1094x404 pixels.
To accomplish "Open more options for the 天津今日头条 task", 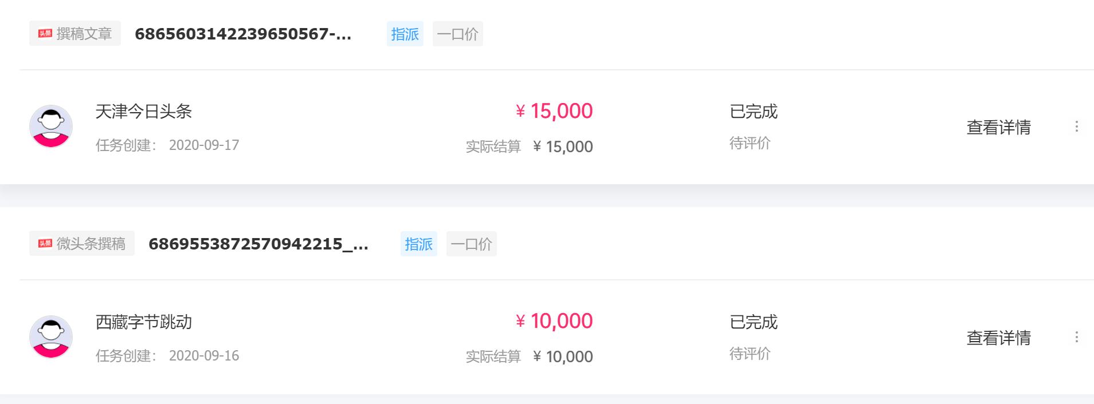I will pyautogui.click(x=1076, y=126).
